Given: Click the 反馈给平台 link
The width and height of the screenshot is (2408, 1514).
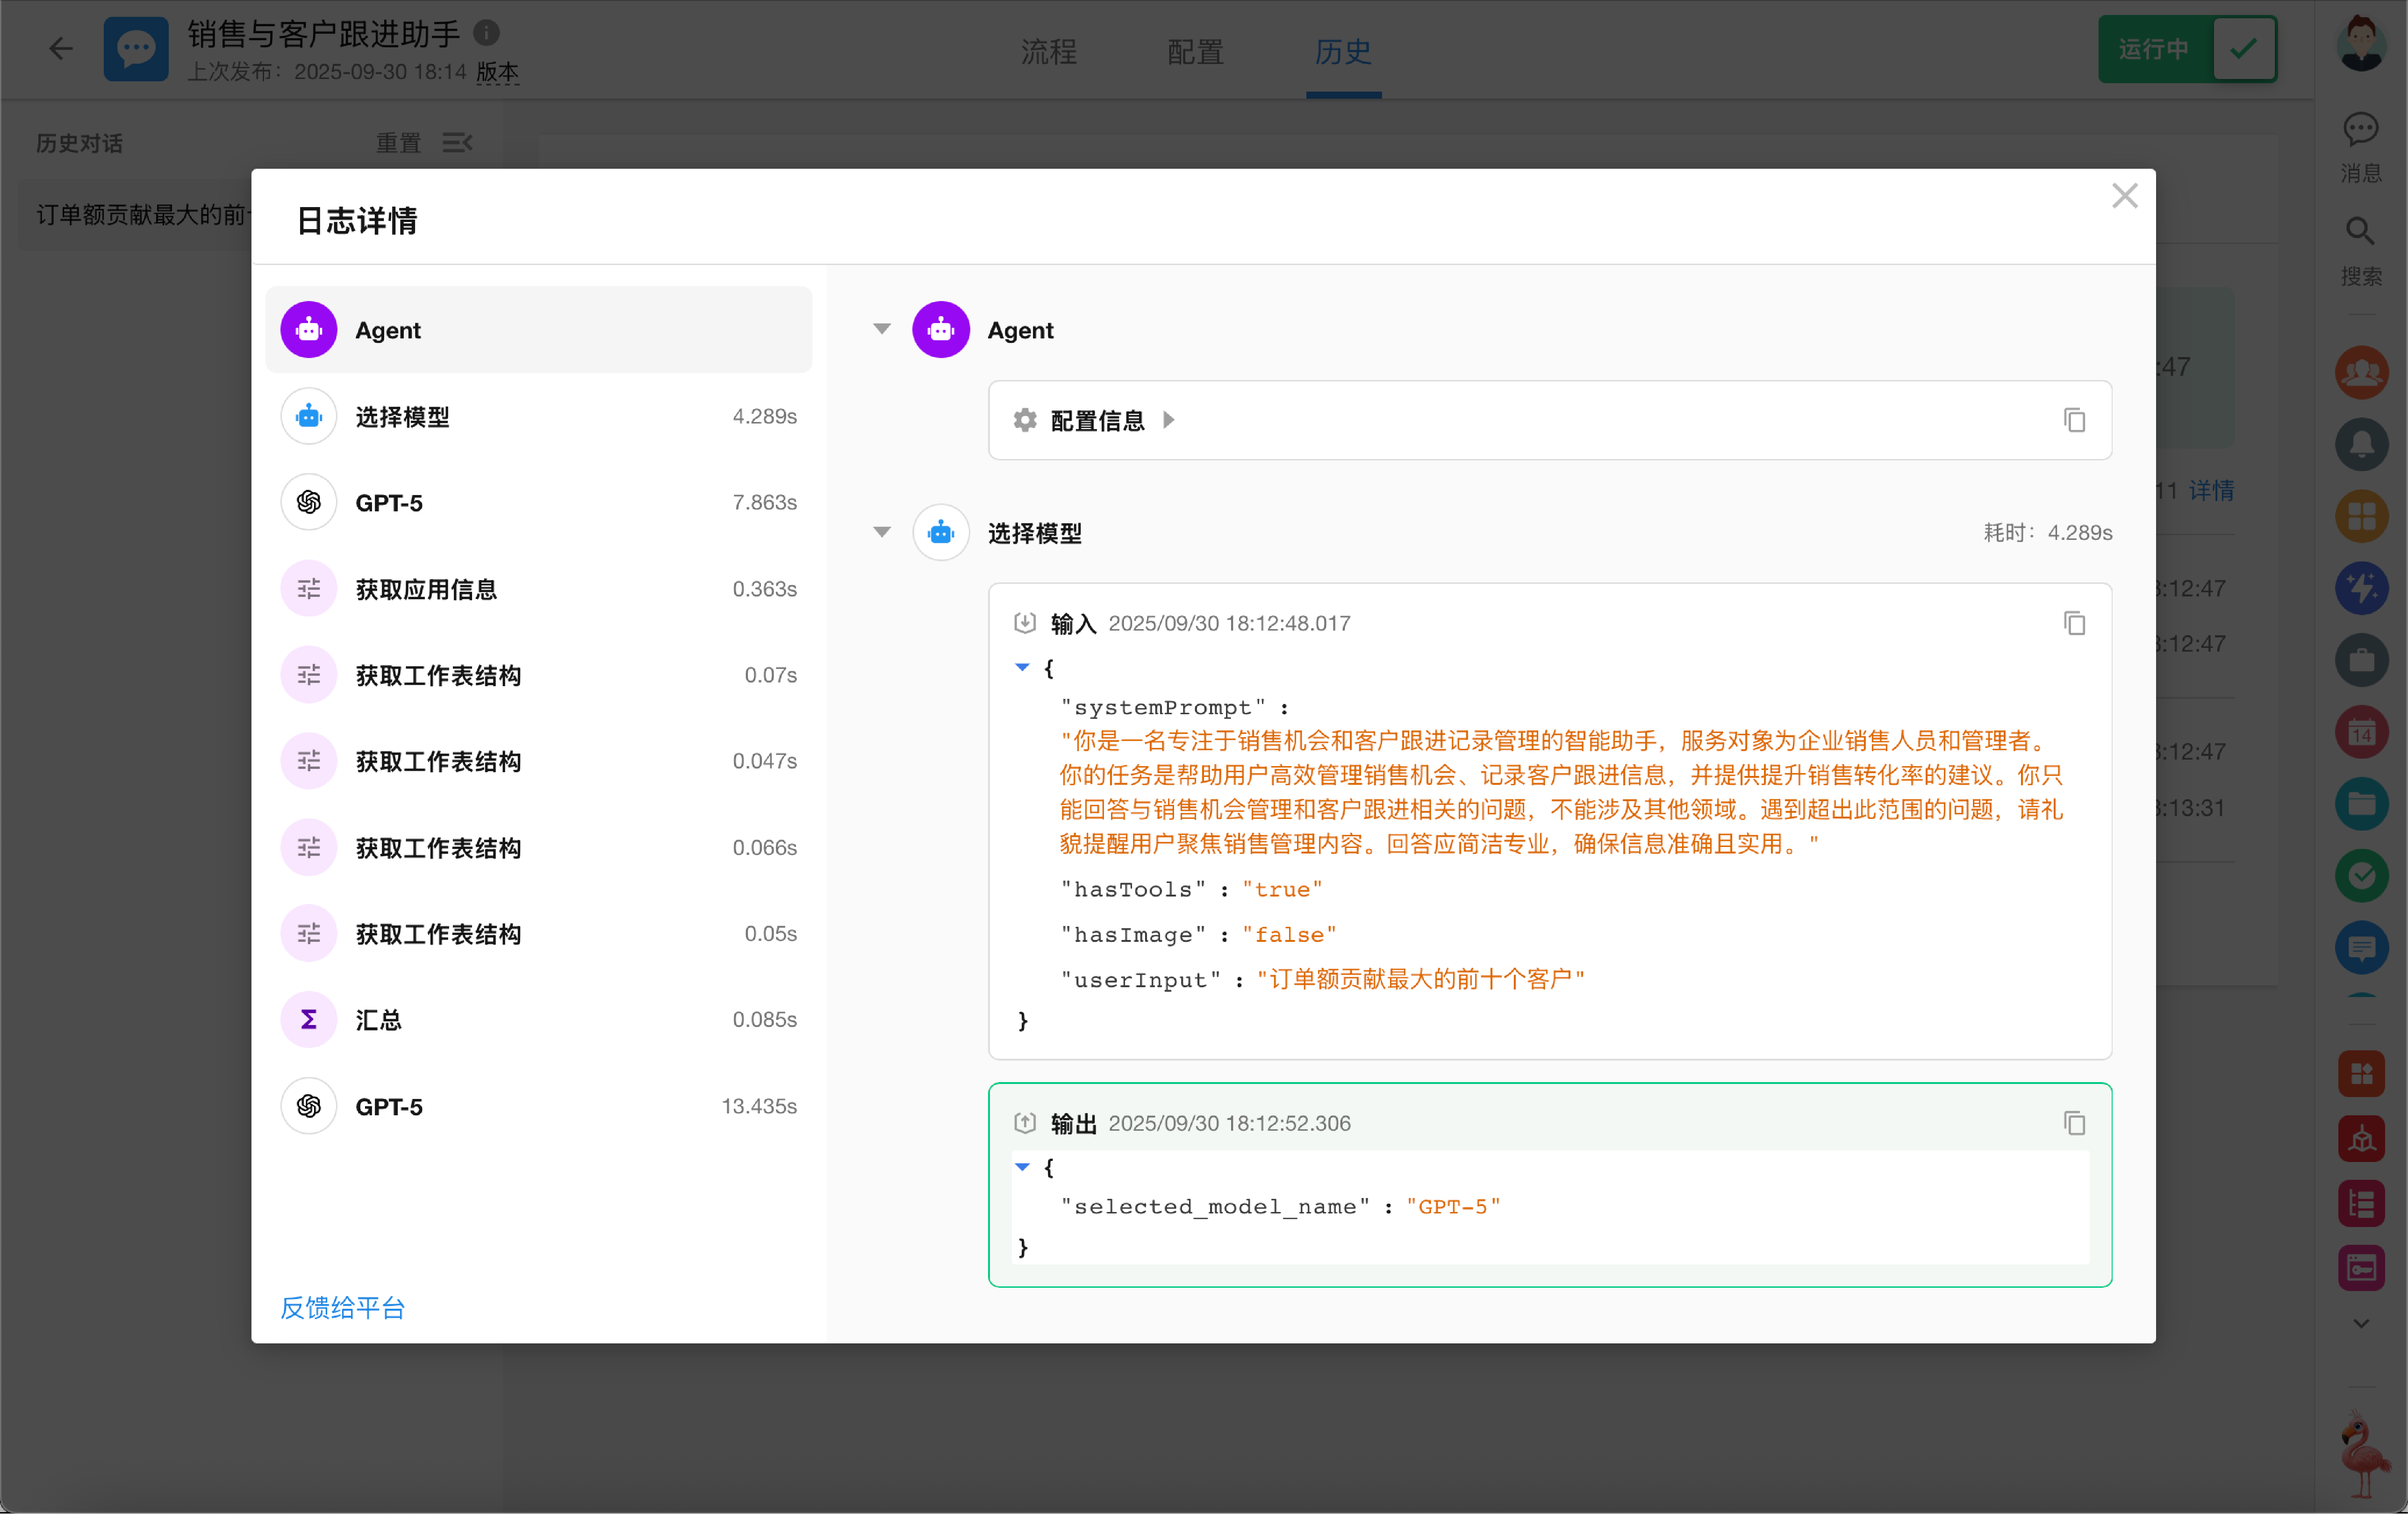Looking at the screenshot, I should [x=342, y=1307].
